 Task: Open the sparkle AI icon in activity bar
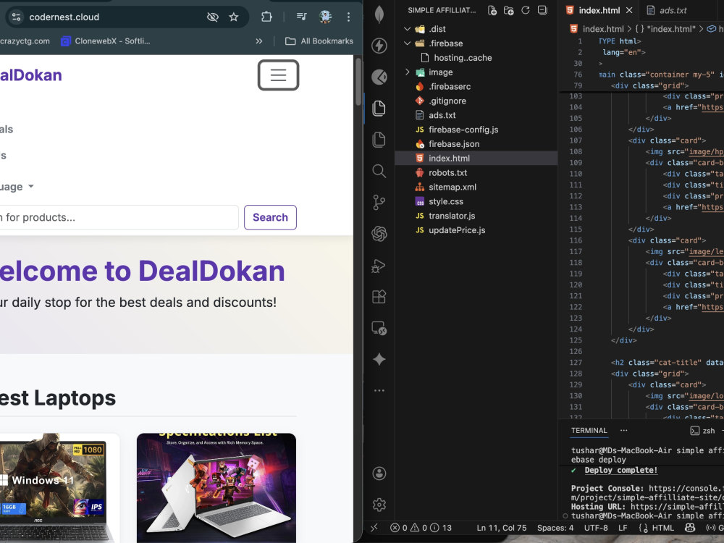[379, 359]
